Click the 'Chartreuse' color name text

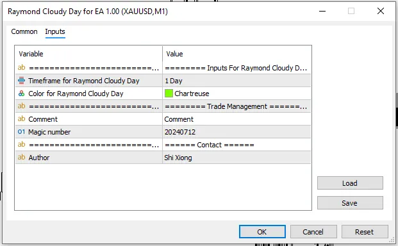pos(192,94)
